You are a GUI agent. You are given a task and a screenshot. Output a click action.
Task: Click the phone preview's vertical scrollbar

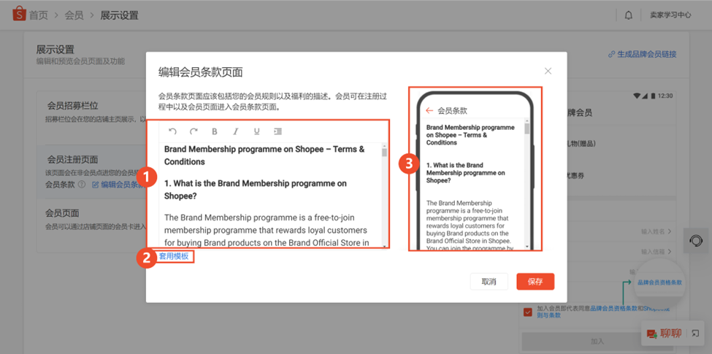tap(527, 184)
